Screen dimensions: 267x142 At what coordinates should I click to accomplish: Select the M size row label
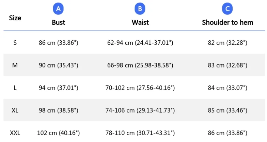pyautogui.click(x=15, y=65)
